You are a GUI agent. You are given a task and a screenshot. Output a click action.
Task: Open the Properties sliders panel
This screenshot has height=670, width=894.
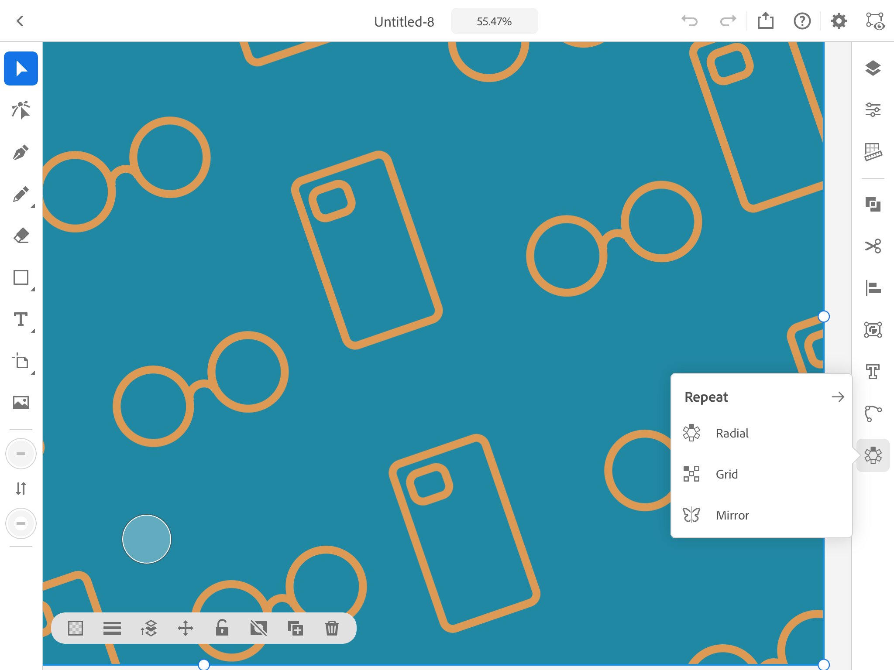tap(873, 109)
